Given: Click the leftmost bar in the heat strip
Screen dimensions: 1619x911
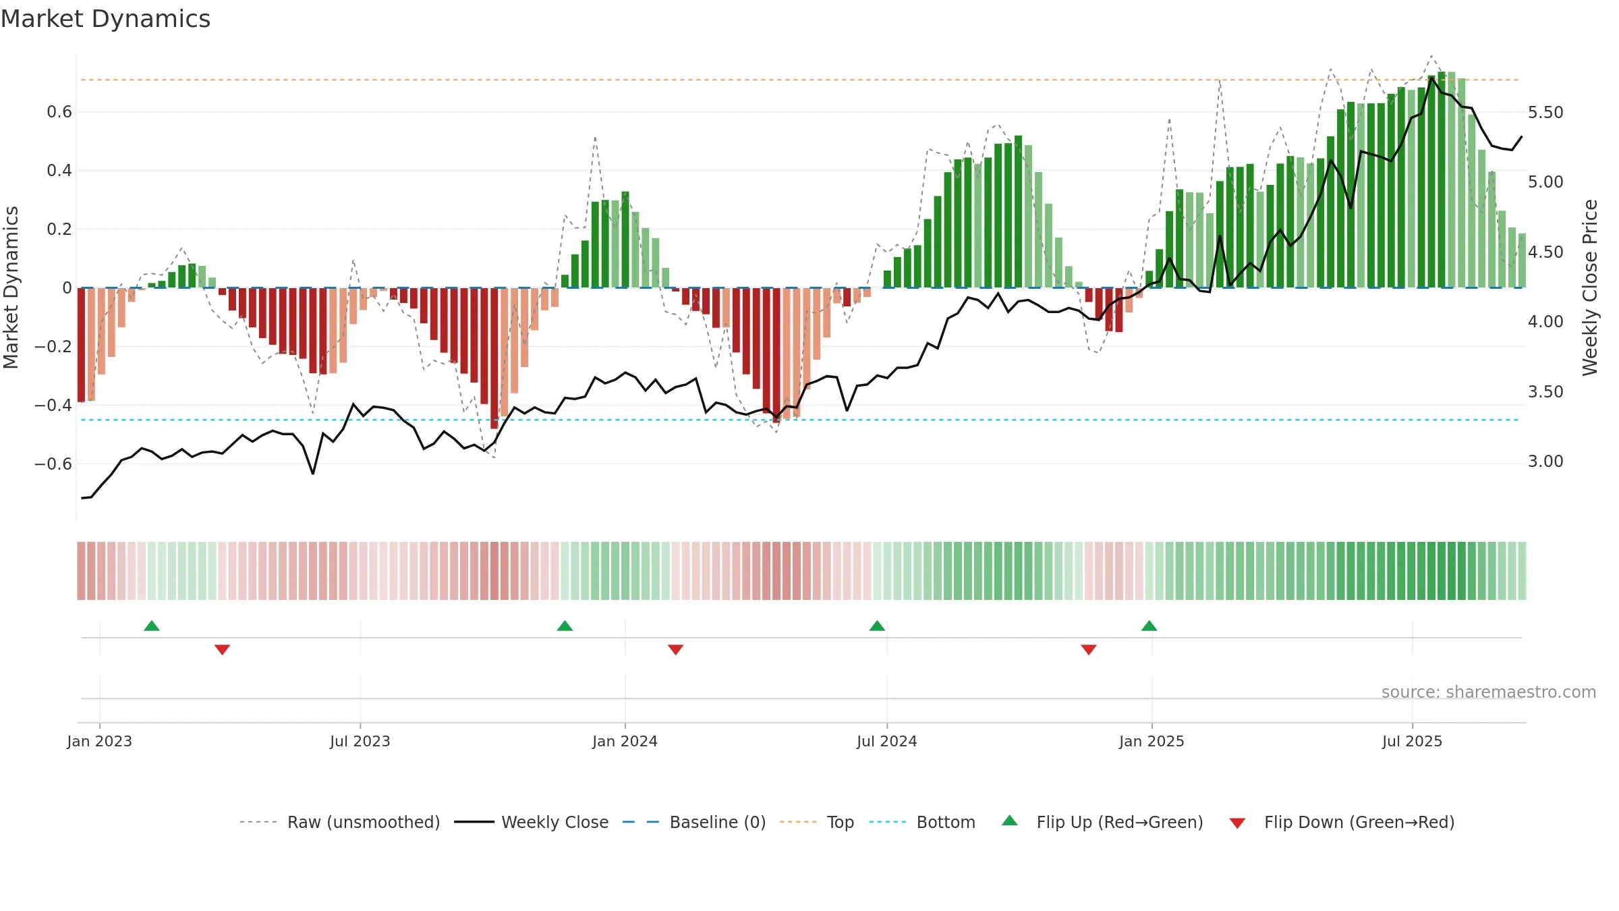Looking at the screenshot, I should tap(81, 571).
